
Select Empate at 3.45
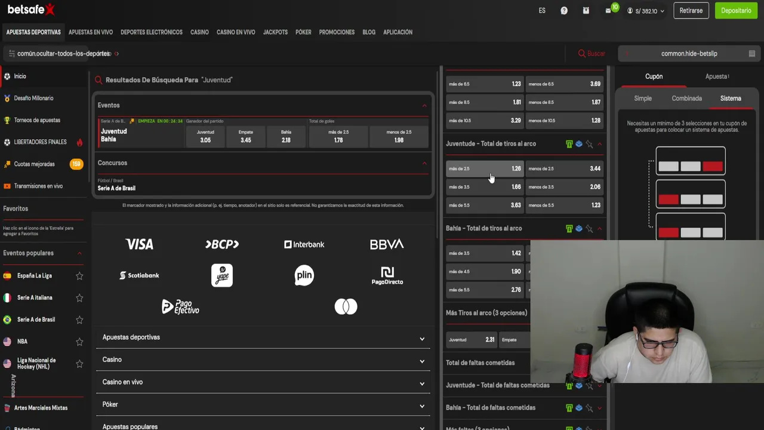(246, 137)
